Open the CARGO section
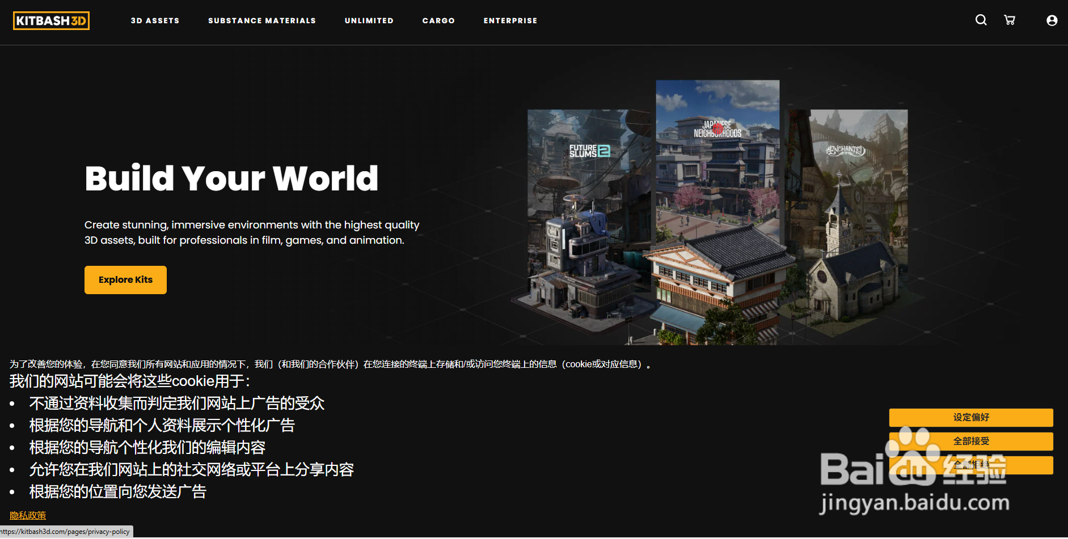This screenshot has width=1068, height=539. pos(438,20)
